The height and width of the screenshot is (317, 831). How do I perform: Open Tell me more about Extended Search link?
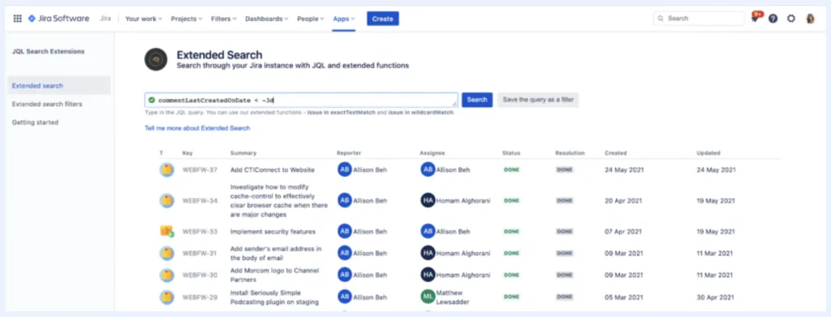coord(197,128)
